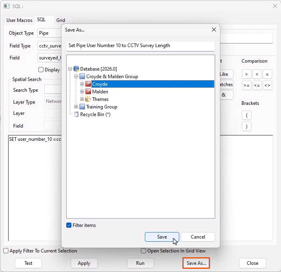
Task: Expand the Croyde network node
Action: coord(82,84)
